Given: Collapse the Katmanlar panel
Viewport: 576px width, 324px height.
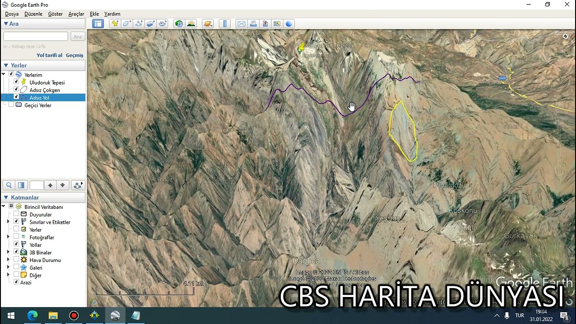Looking at the screenshot, I should coord(6,198).
